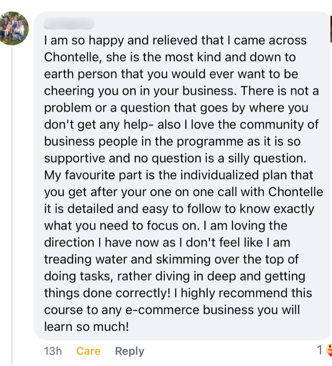The image size is (332, 366).
Task: Click the phrase "silly question." in the comment
Action: click(267, 158)
